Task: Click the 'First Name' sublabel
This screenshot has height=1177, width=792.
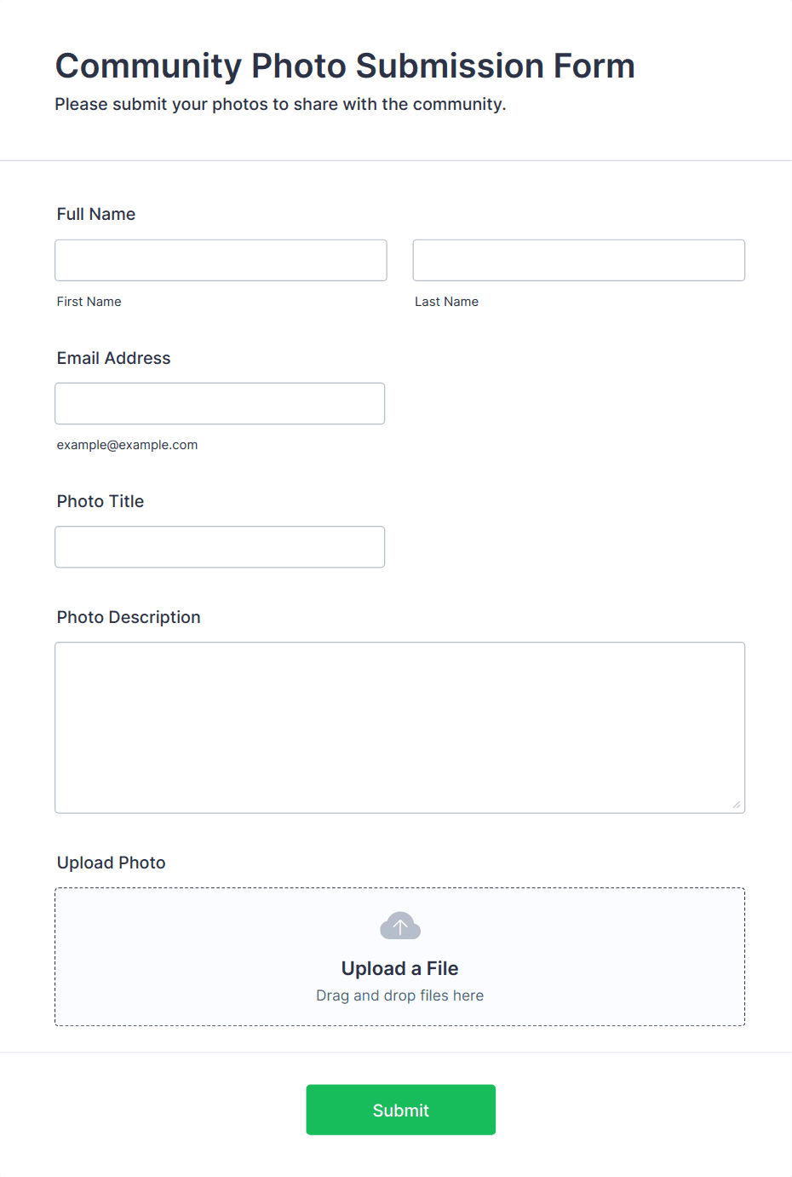Action: 89,302
